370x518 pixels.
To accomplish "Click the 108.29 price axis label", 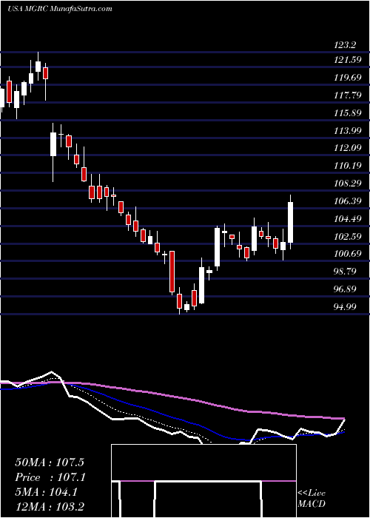I will (347, 184).
